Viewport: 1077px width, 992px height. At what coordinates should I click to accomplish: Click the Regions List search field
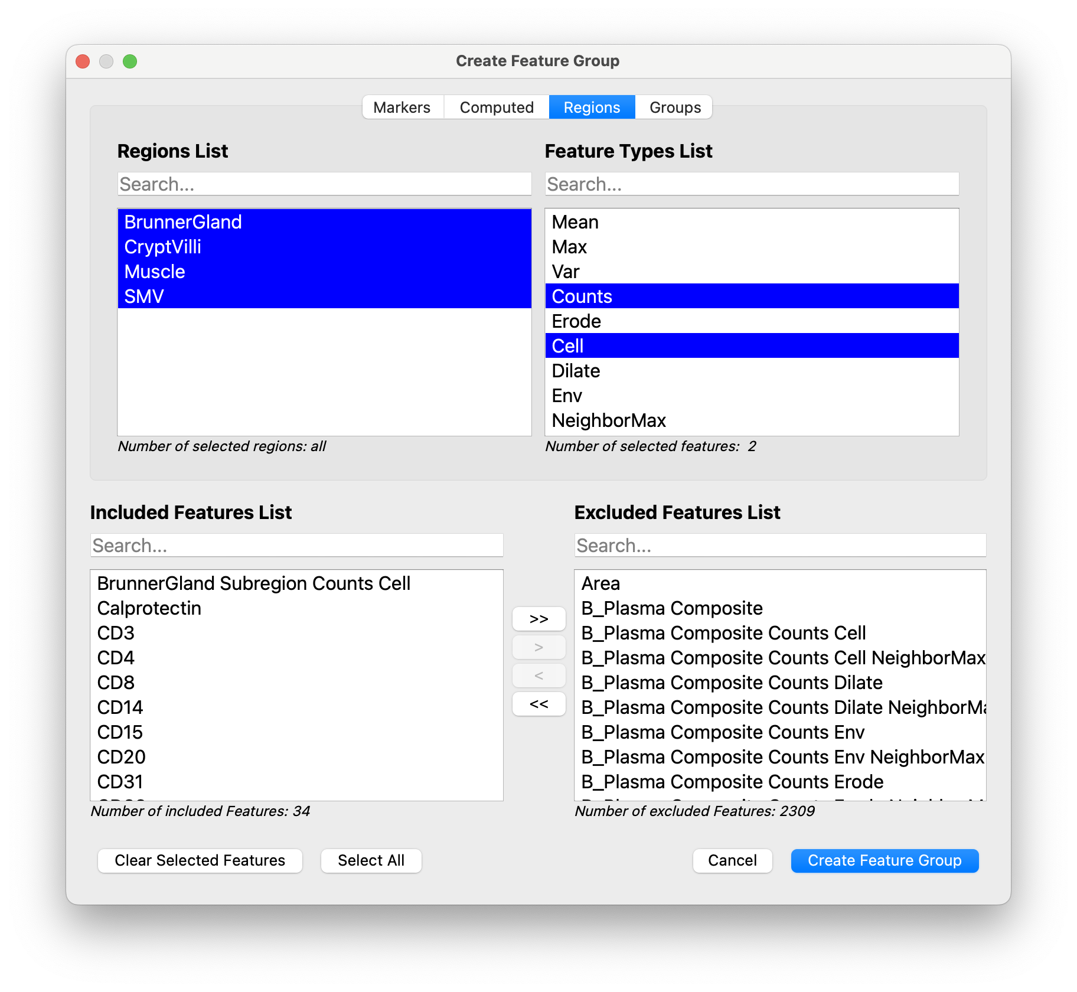[x=324, y=184]
